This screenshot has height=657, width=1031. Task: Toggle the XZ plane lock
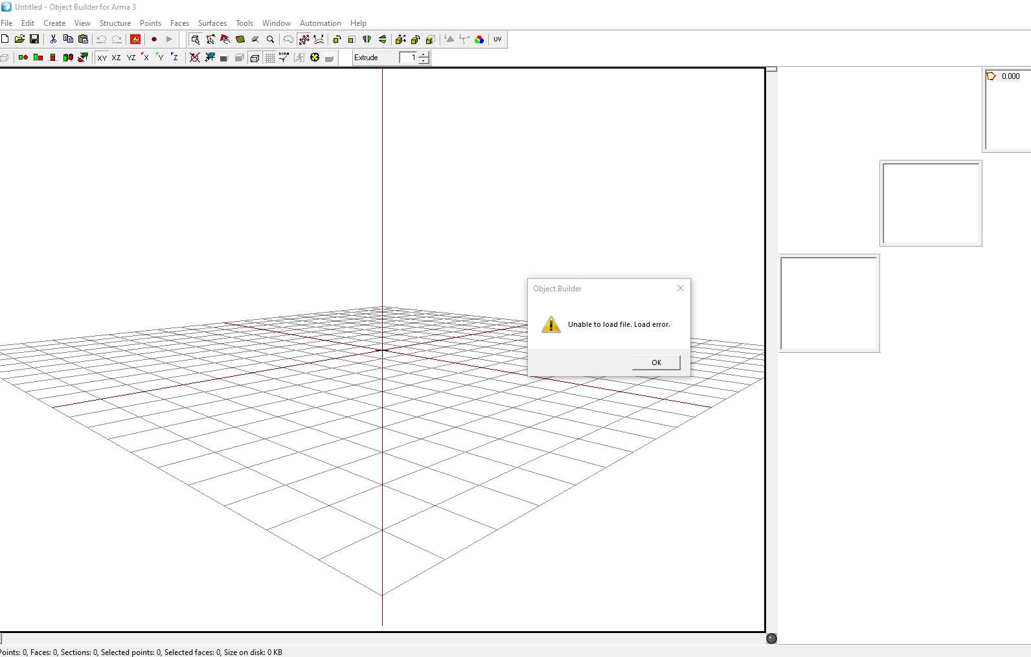coord(117,58)
